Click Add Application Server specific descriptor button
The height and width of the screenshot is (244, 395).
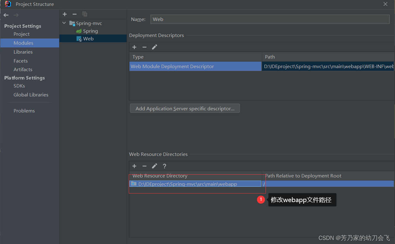point(185,108)
